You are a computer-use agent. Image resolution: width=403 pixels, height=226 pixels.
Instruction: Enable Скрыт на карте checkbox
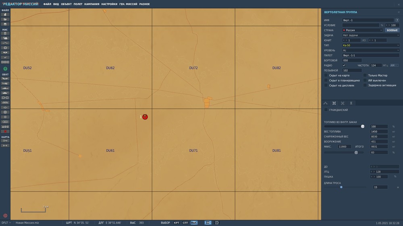326,76
